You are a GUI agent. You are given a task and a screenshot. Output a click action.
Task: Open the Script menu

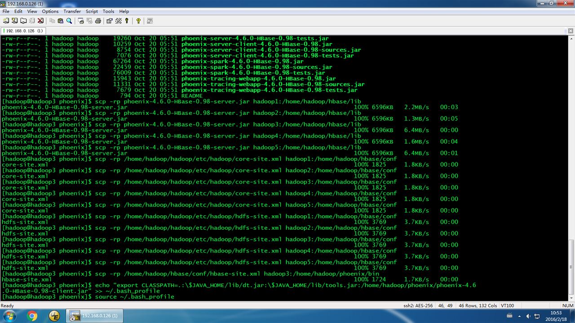pos(92,11)
